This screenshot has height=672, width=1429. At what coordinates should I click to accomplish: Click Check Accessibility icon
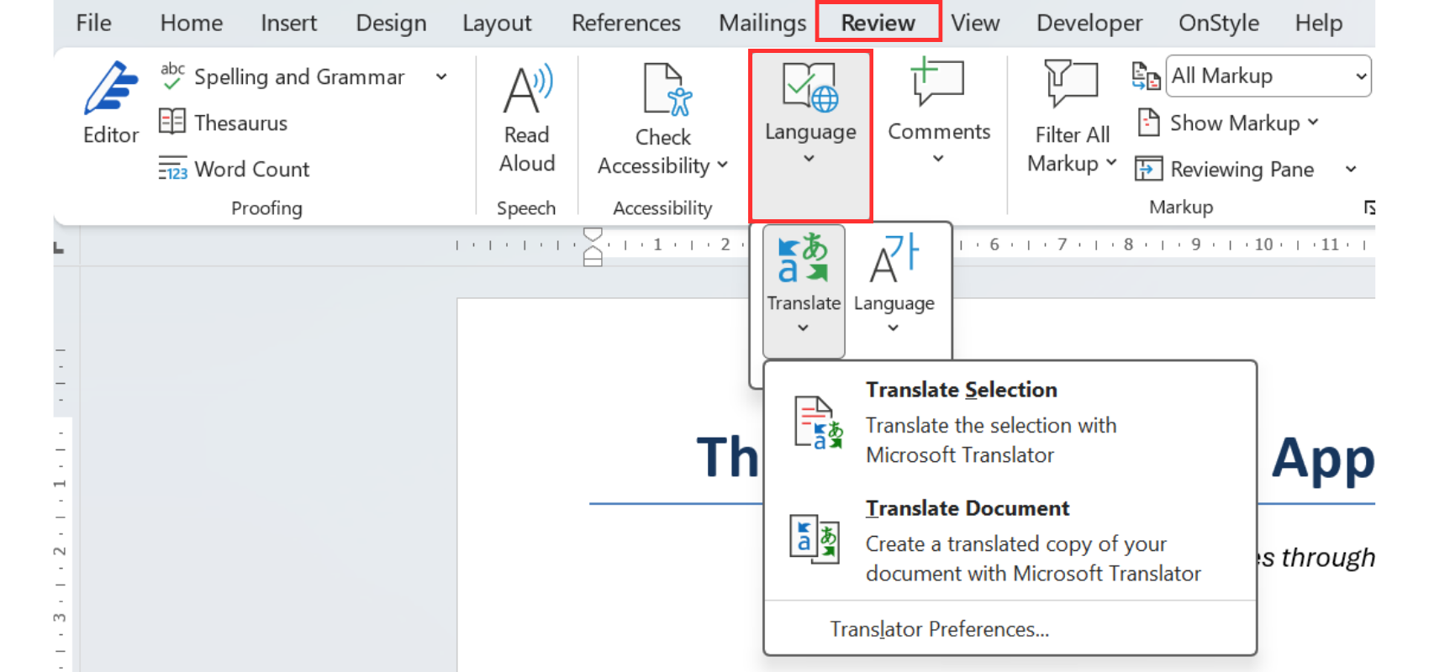(667, 89)
